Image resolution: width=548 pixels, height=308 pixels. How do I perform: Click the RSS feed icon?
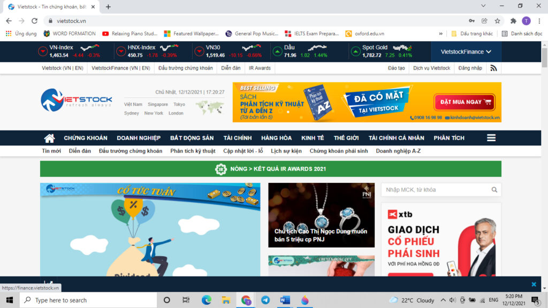coord(493,68)
